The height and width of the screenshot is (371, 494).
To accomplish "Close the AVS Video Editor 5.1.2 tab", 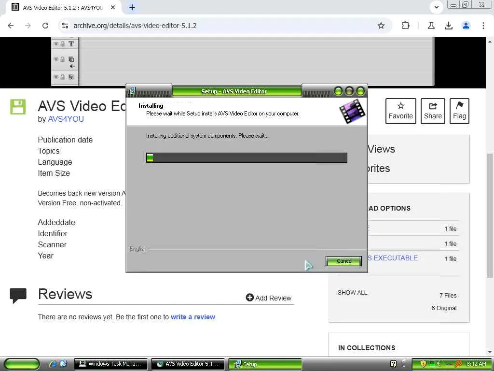I will pyautogui.click(x=113, y=7).
